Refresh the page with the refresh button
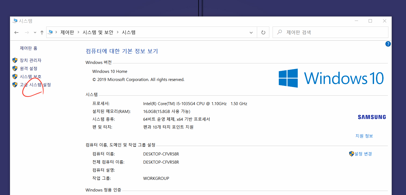Screen dimensions: 406x195 tap(263, 32)
